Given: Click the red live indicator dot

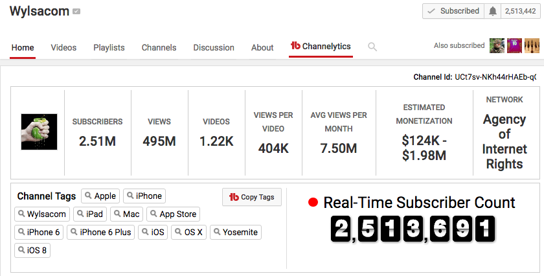Looking at the screenshot, I should pyautogui.click(x=313, y=202).
